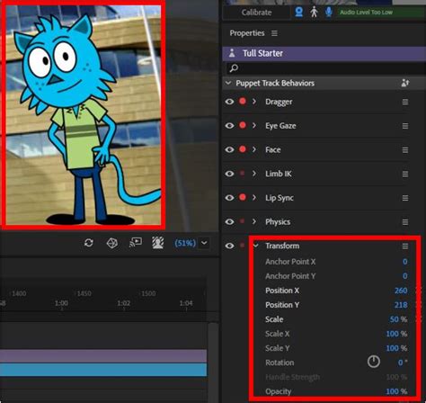Click the 3D mesh icon
426x403 pixels.
pos(112,243)
